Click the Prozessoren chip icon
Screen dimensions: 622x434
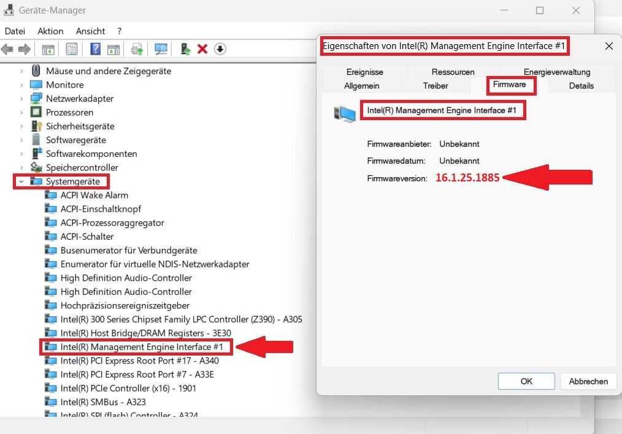click(36, 112)
